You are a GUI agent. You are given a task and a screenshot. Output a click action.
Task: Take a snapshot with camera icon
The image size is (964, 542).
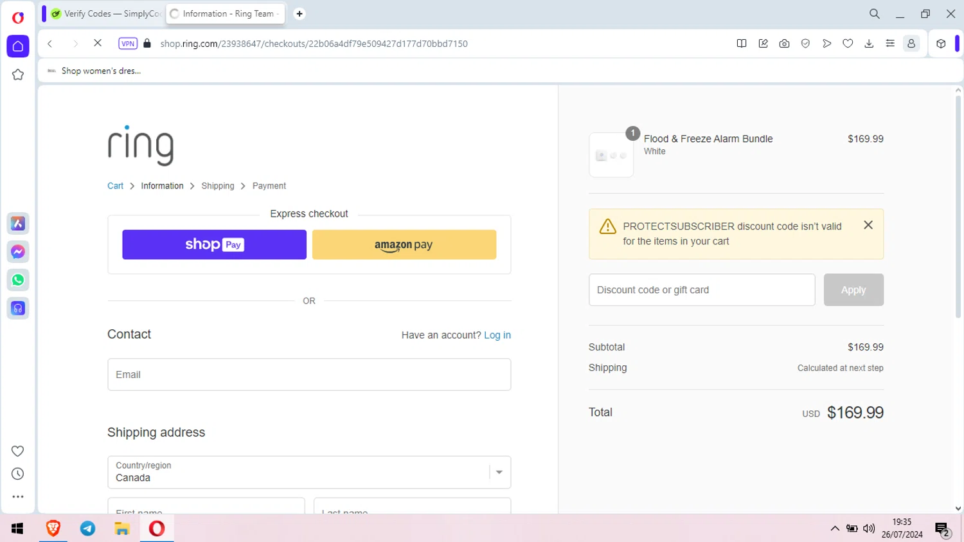tap(784, 44)
